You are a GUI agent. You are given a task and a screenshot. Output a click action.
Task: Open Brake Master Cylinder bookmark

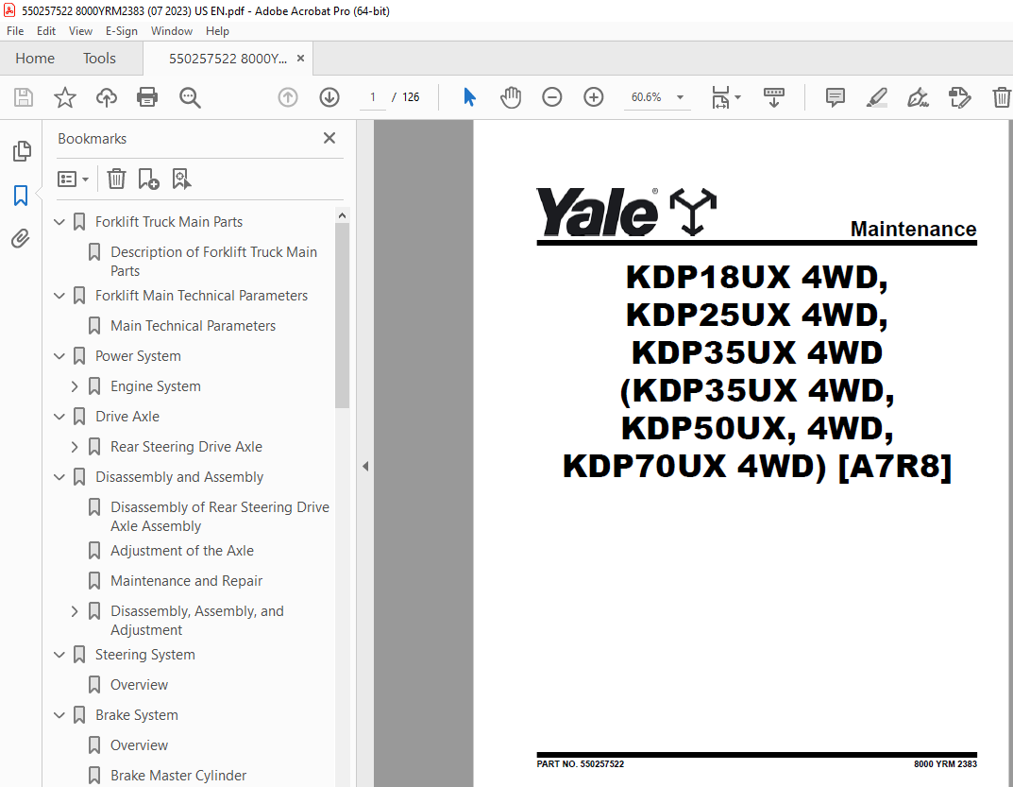pyautogui.click(x=178, y=776)
